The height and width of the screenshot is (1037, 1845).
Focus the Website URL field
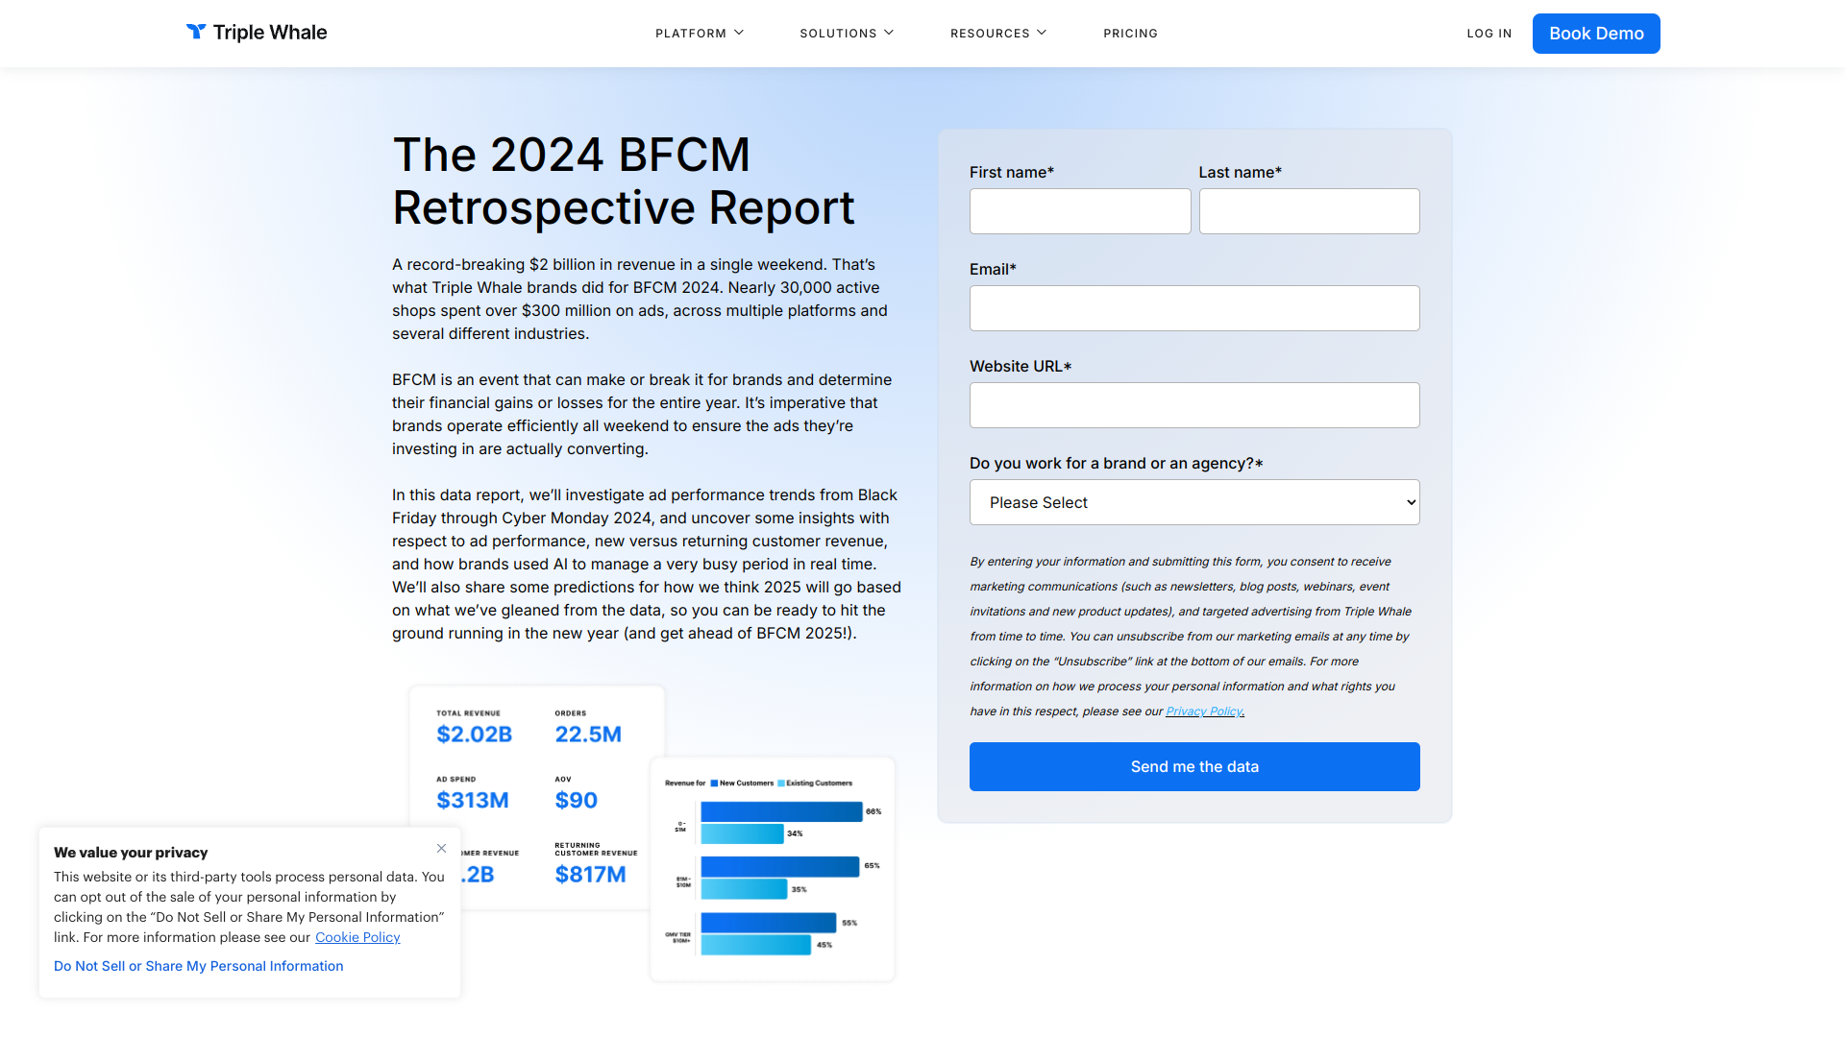point(1194,405)
